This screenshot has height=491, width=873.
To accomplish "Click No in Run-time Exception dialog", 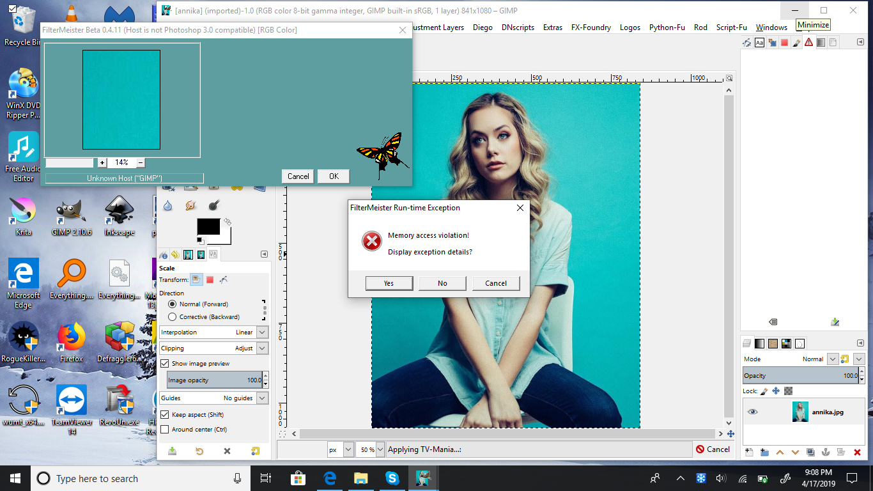I will [x=442, y=283].
